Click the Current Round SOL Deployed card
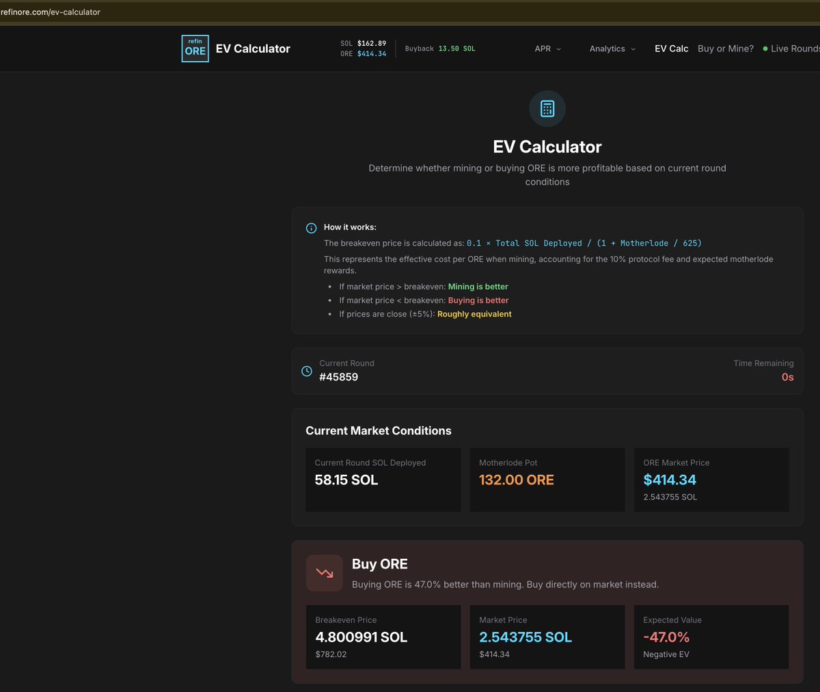 (x=383, y=480)
